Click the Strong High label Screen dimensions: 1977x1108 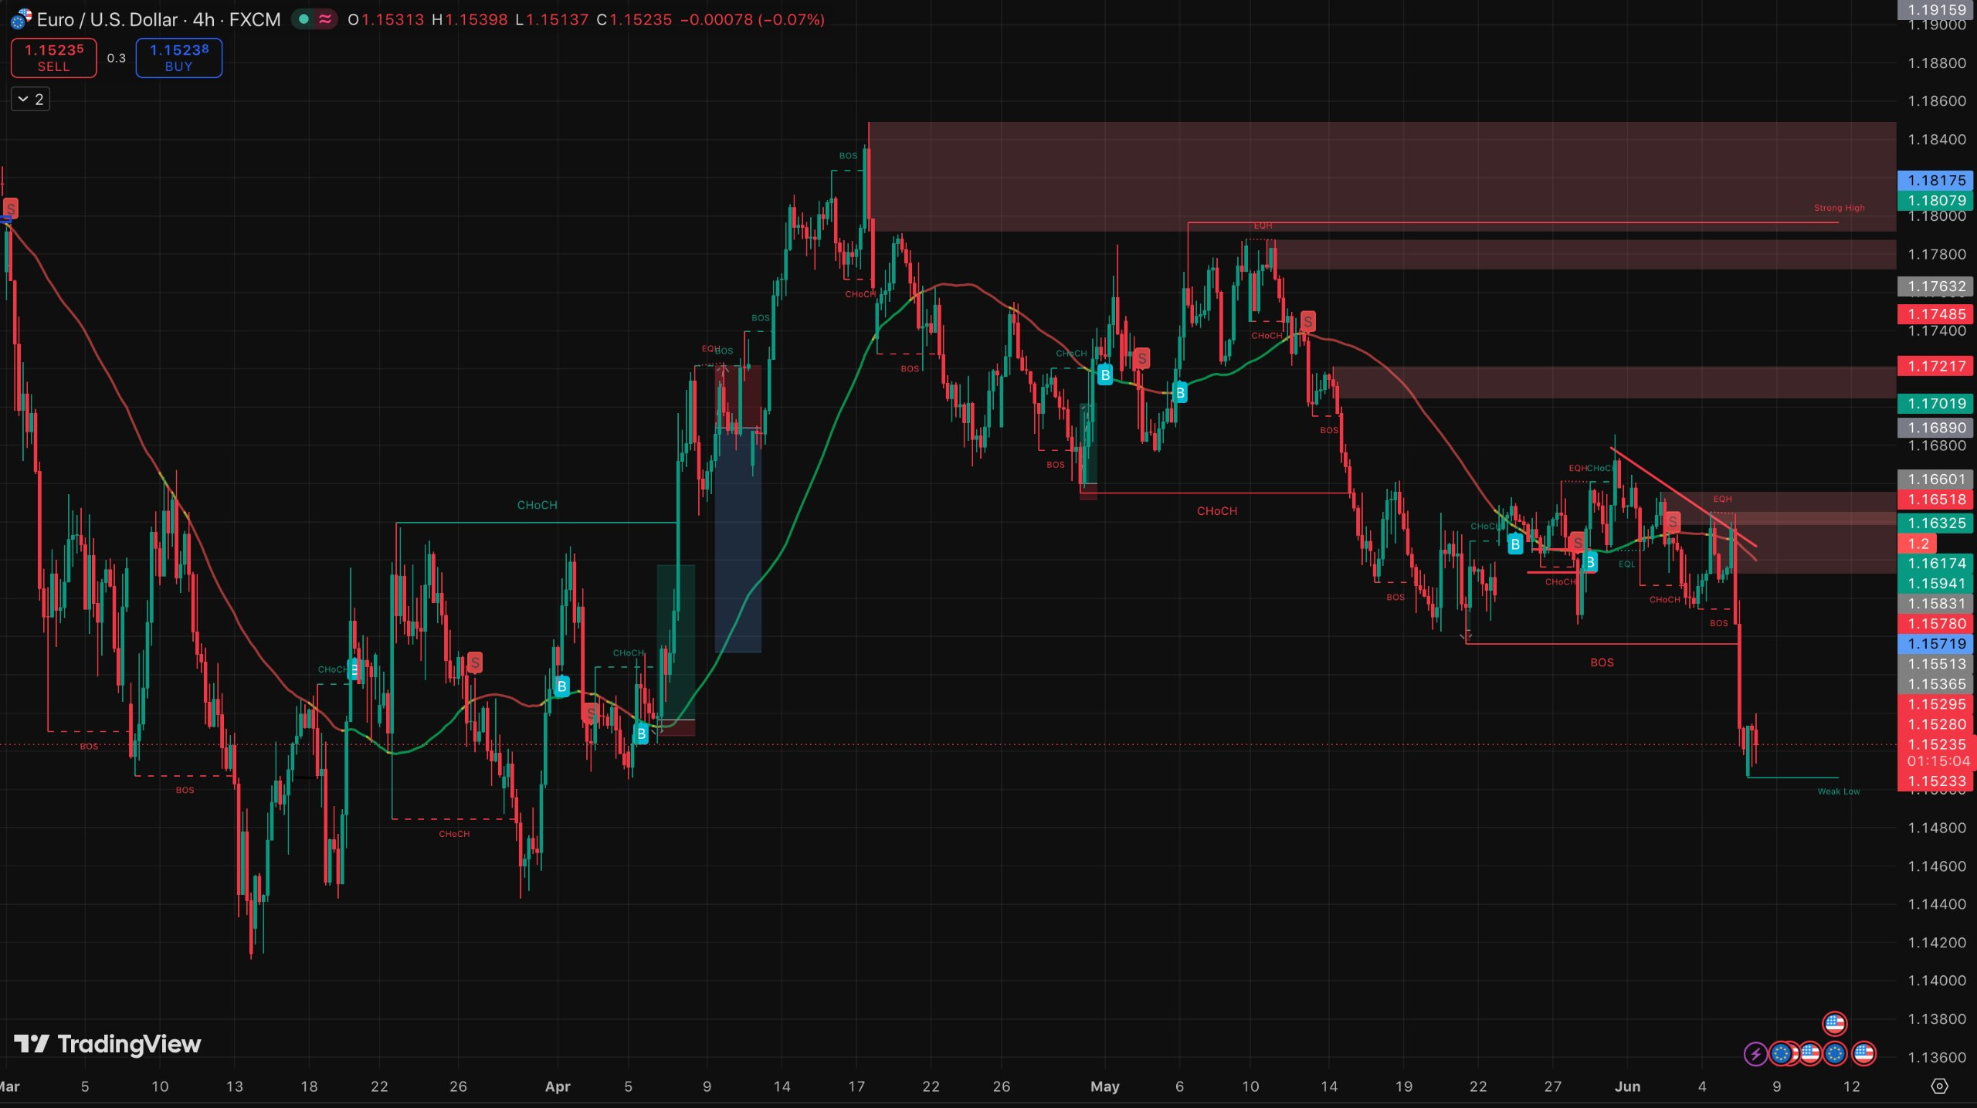1839,208
